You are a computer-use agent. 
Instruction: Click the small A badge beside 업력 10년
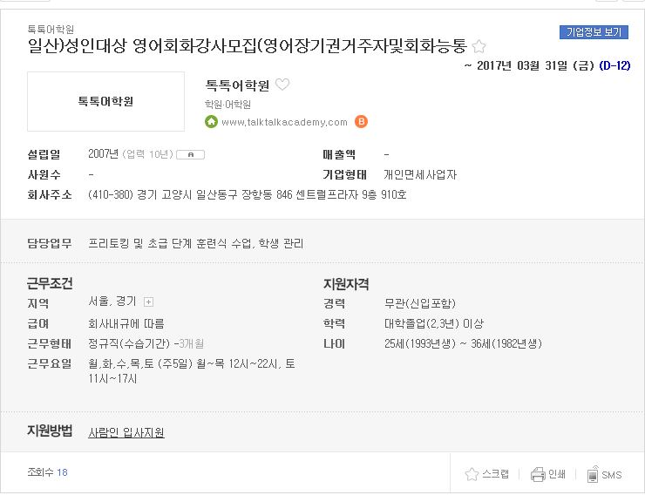point(191,154)
